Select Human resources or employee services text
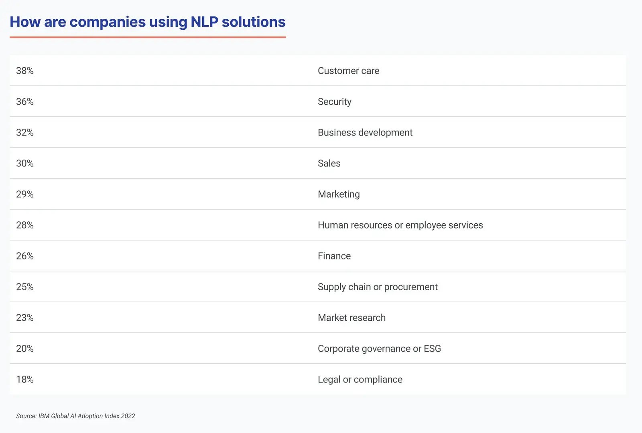This screenshot has width=642, height=433. pyautogui.click(x=400, y=225)
